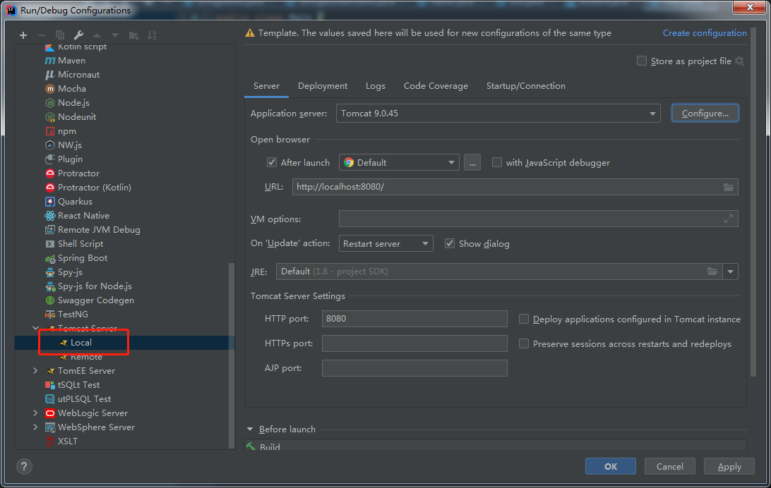Switch to the Logs tab
This screenshot has height=488, width=771.
pos(375,86)
